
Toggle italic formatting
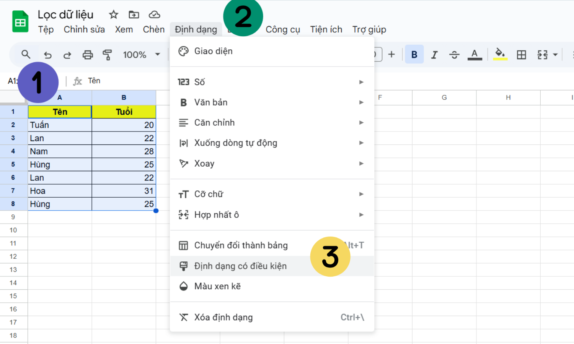[x=434, y=54]
